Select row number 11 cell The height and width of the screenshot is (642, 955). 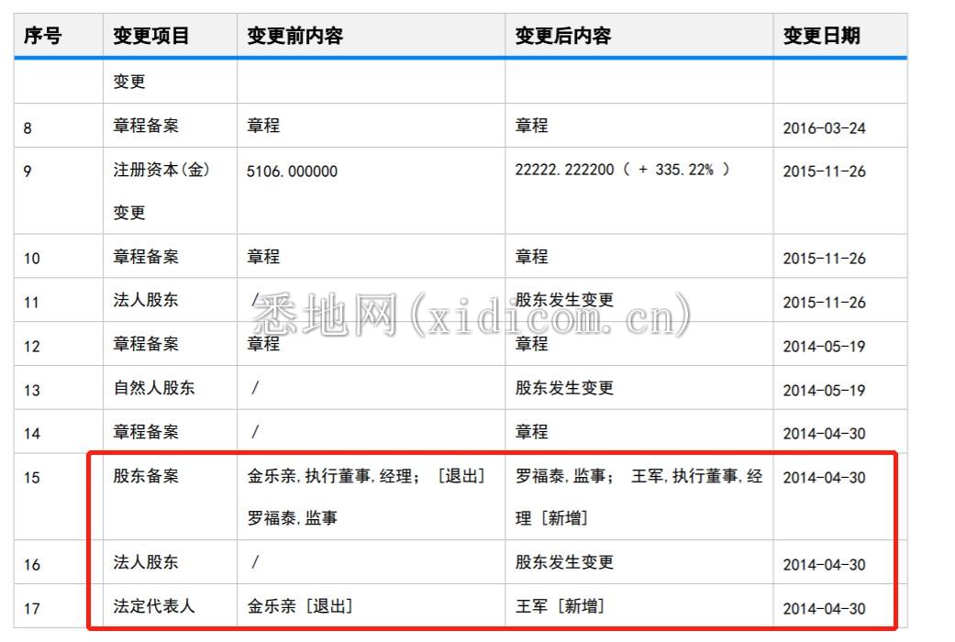tap(32, 302)
